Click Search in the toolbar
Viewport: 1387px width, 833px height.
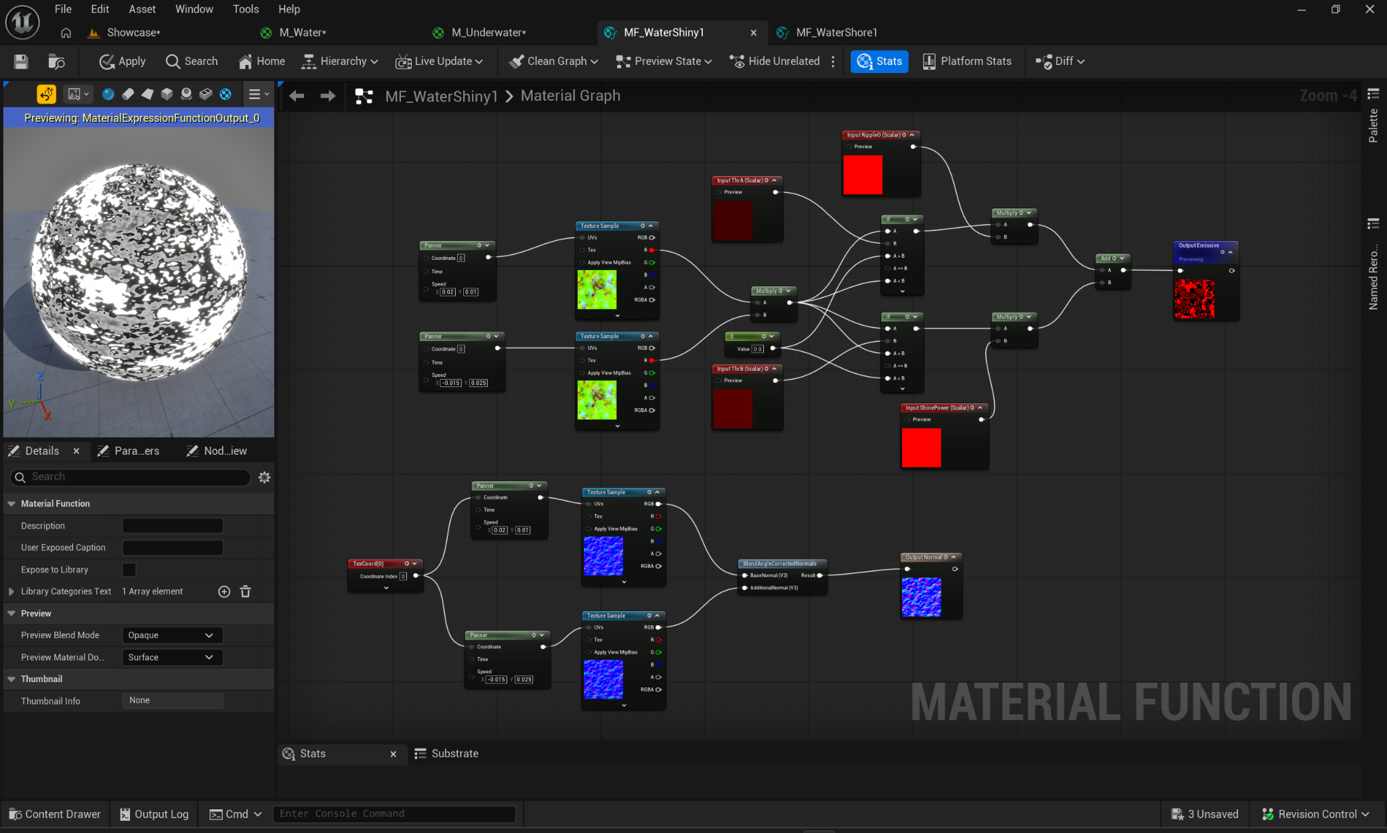pyautogui.click(x=192, y=62)
